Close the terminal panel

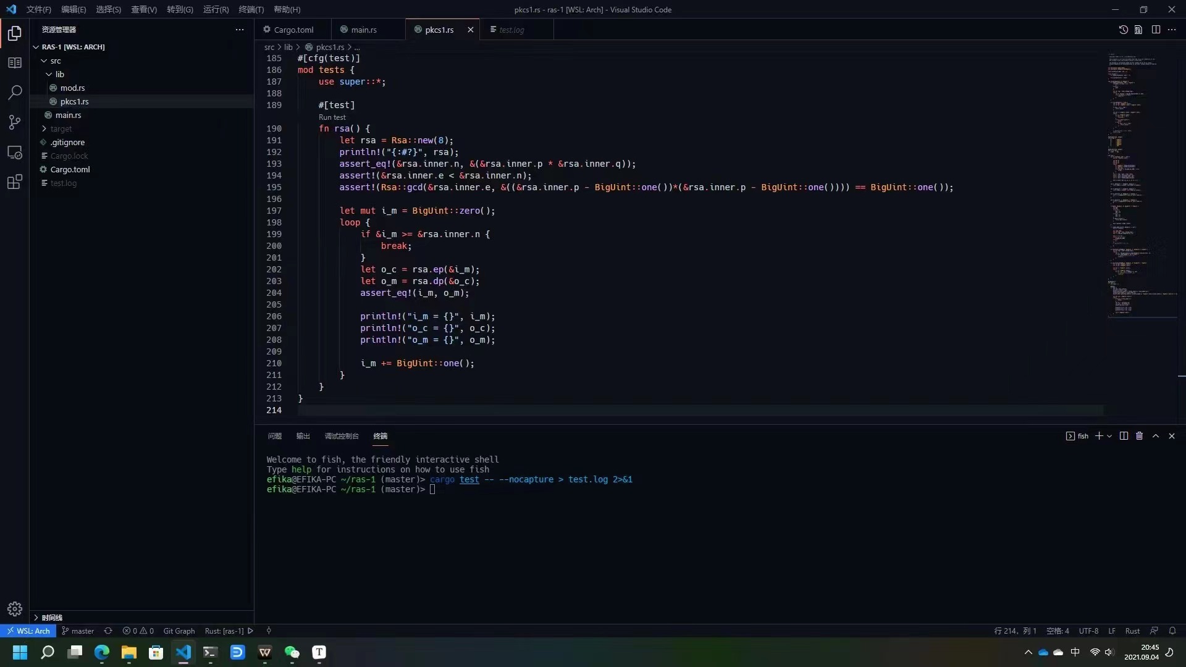pyautogui.click(x=1172, y=436)
